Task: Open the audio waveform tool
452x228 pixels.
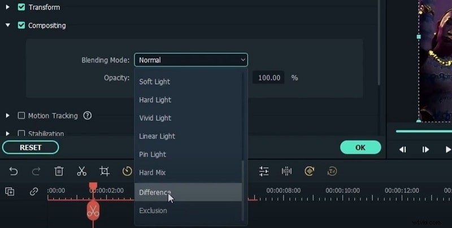Action: click(286, 171)
